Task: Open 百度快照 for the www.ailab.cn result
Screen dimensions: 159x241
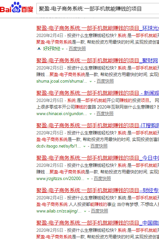Action: coord(99,211)
